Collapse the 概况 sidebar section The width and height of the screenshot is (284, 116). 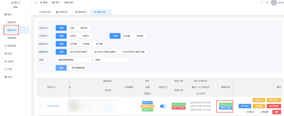coord(26,14)
